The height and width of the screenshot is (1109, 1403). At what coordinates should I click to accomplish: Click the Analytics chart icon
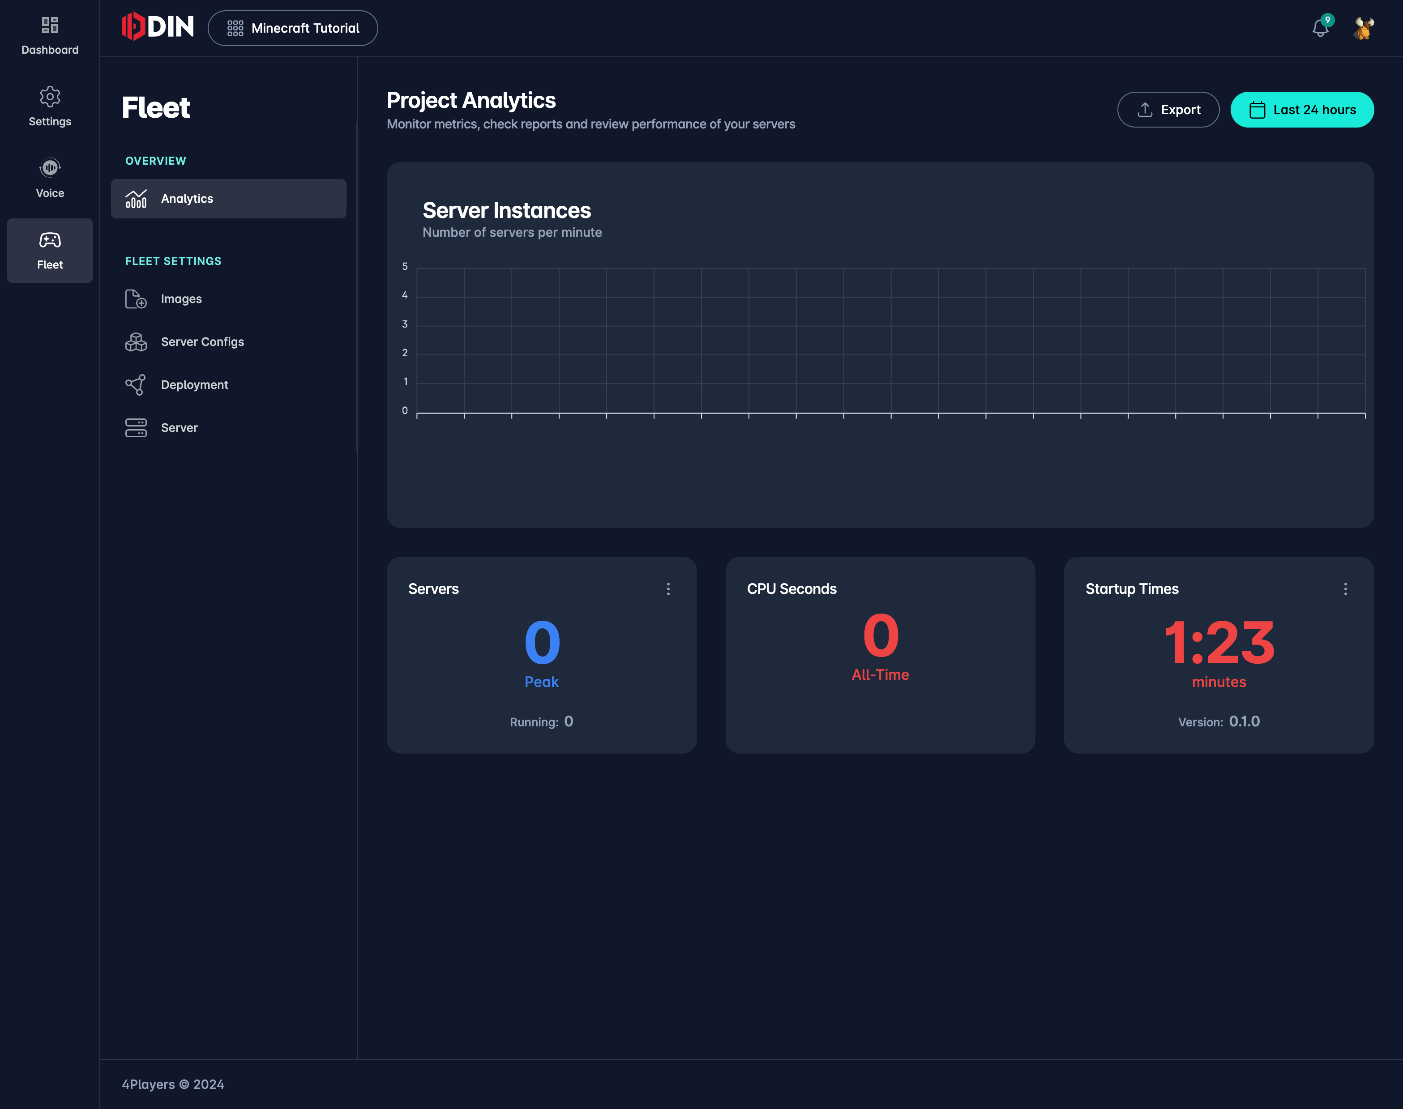click(x=136, y=199)
